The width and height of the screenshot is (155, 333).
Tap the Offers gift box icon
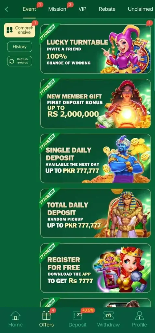pos(46,315)
